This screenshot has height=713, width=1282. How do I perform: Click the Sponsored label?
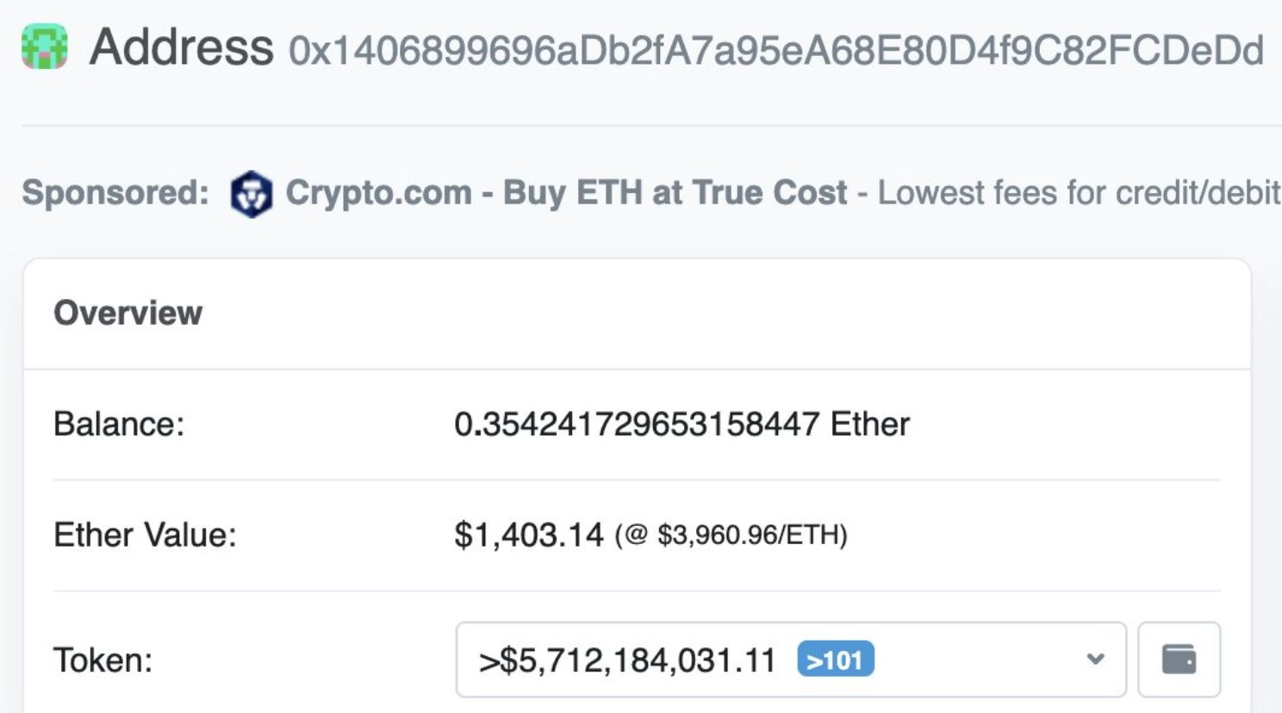[115, 192]
